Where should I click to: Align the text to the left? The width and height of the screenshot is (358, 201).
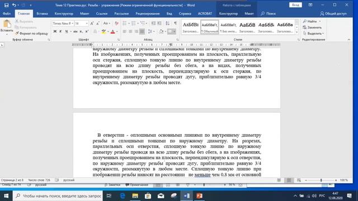tap(124, 31)
